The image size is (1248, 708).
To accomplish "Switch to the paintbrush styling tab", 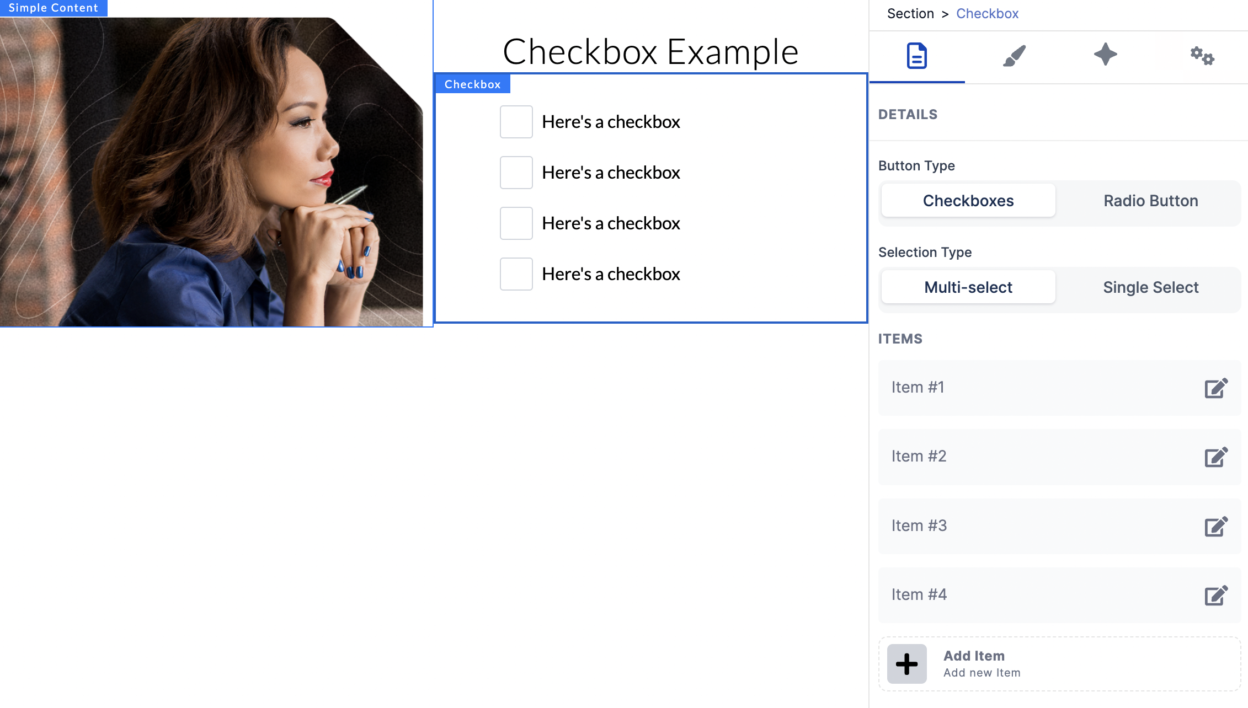I will coord(1014,56).
